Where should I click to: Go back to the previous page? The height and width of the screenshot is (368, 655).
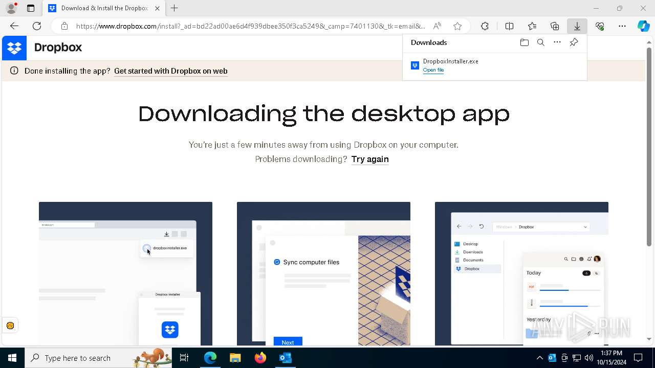tap(14, 26)
